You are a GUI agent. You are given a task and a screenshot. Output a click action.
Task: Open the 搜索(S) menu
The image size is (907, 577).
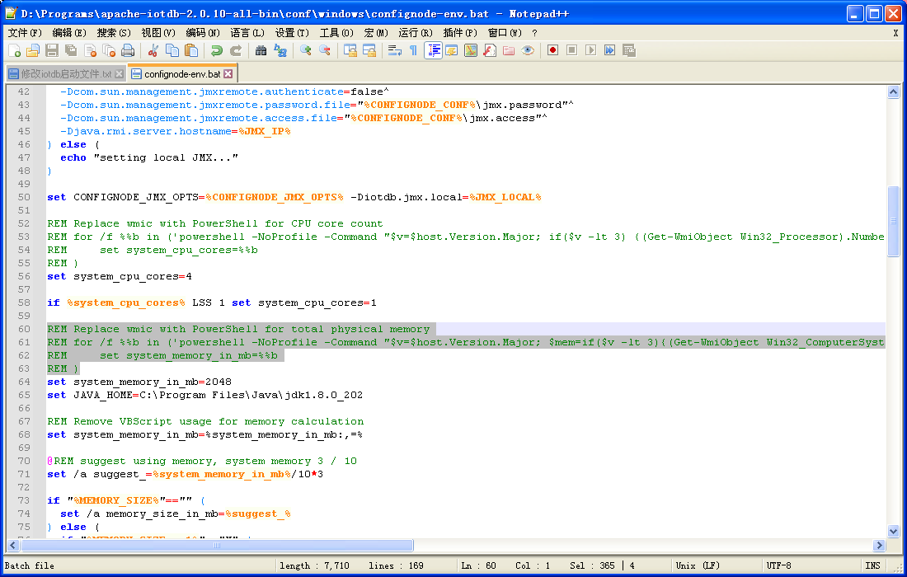(114, 33)
